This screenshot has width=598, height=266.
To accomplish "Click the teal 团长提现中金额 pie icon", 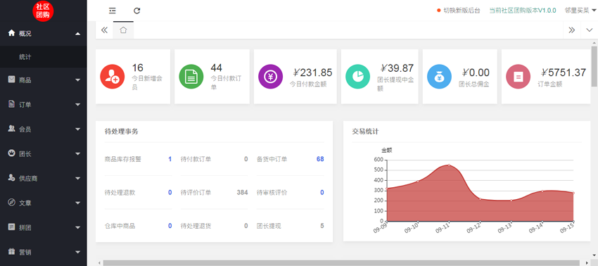I will click(x=357, y=76).
